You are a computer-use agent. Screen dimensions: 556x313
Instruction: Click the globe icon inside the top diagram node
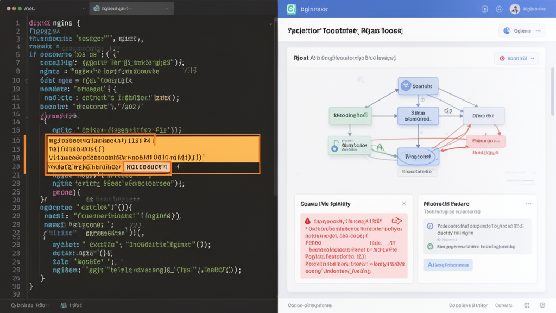(x=406, y=85)
